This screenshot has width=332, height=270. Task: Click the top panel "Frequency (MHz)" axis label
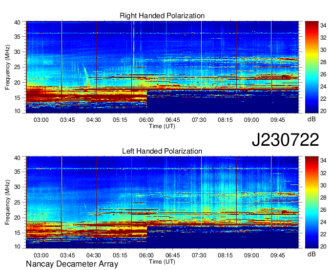pos(7,67)
